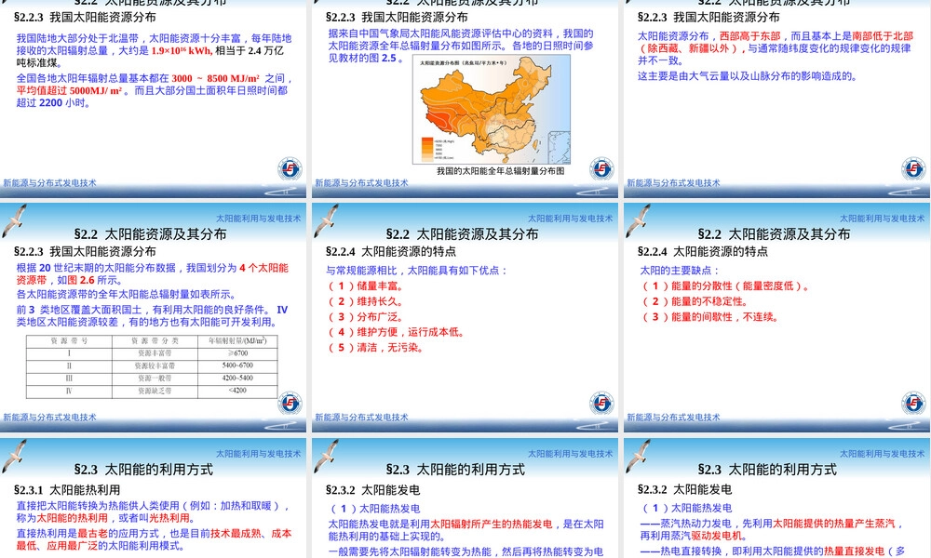Click the university logo on the solar advantages slide
This screenshot has width=931, height=558.
click(x=601, y=404)
